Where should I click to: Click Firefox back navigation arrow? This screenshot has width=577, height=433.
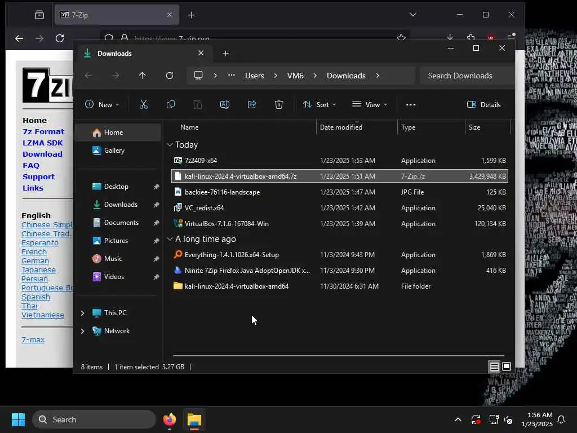coord(19,38)
